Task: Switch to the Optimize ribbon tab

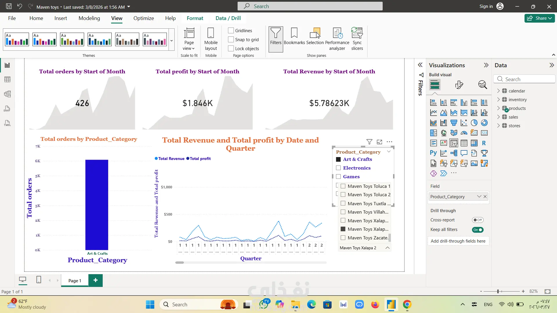Action: (x=144, y=18)
